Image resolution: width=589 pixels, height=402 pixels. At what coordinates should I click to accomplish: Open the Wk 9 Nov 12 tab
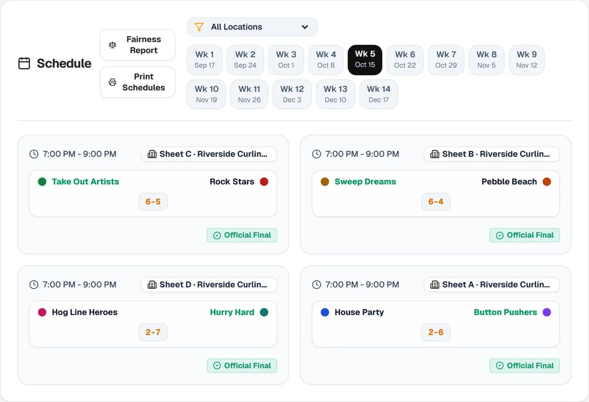[527, 60]
